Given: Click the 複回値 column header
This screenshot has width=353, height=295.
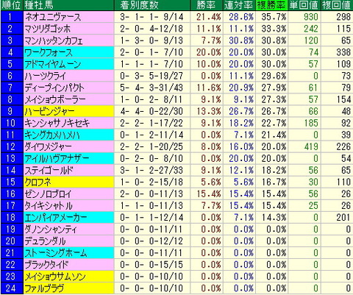Looking at the screenshot, I should pyautogui.click(x=337, y=5).
